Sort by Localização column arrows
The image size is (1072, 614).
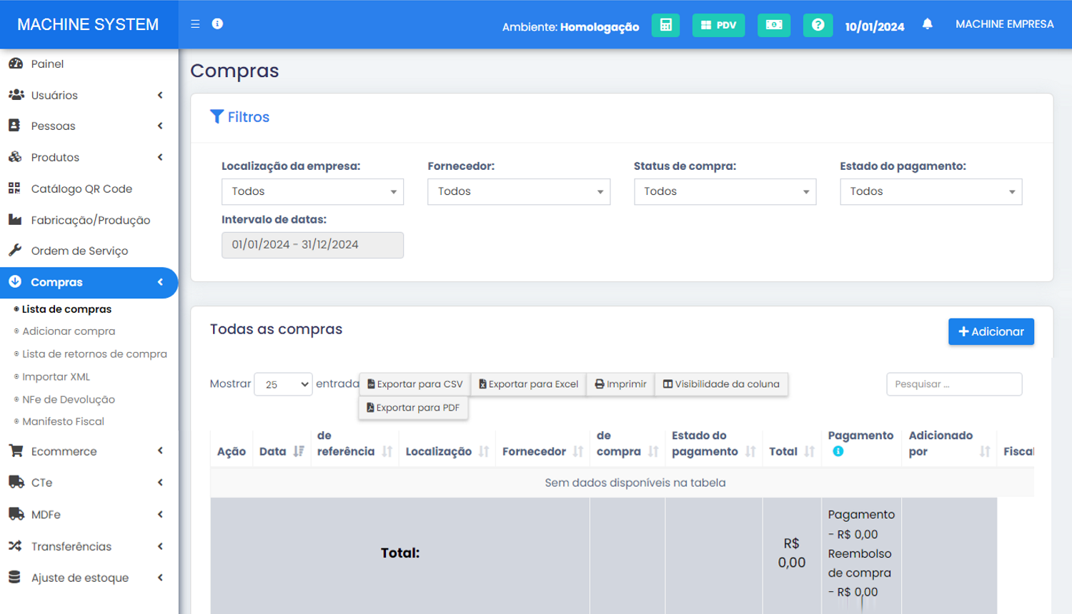point(484,451)
